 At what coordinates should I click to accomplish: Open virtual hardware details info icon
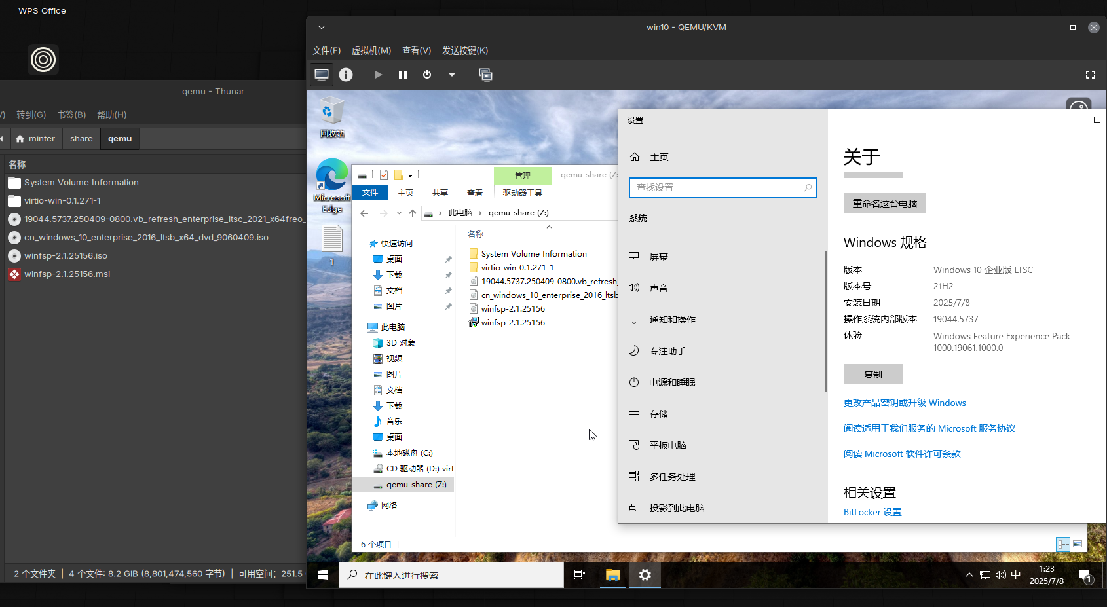[x=346, y=75]
